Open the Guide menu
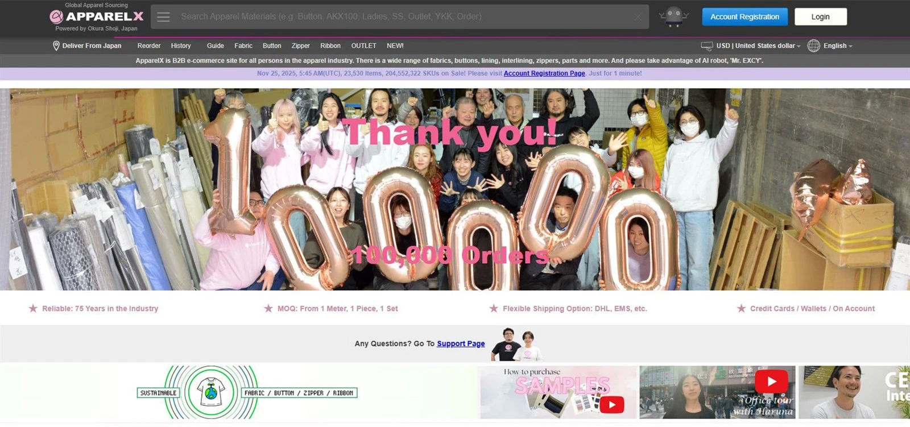The width and height of the screenshot is (910, 427). pos(215,46)
